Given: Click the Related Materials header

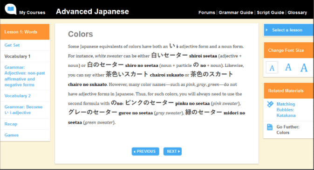Looking at the screenshot, I should (288, 91).
